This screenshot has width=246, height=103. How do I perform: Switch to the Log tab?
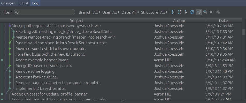(x=35, y=3)
